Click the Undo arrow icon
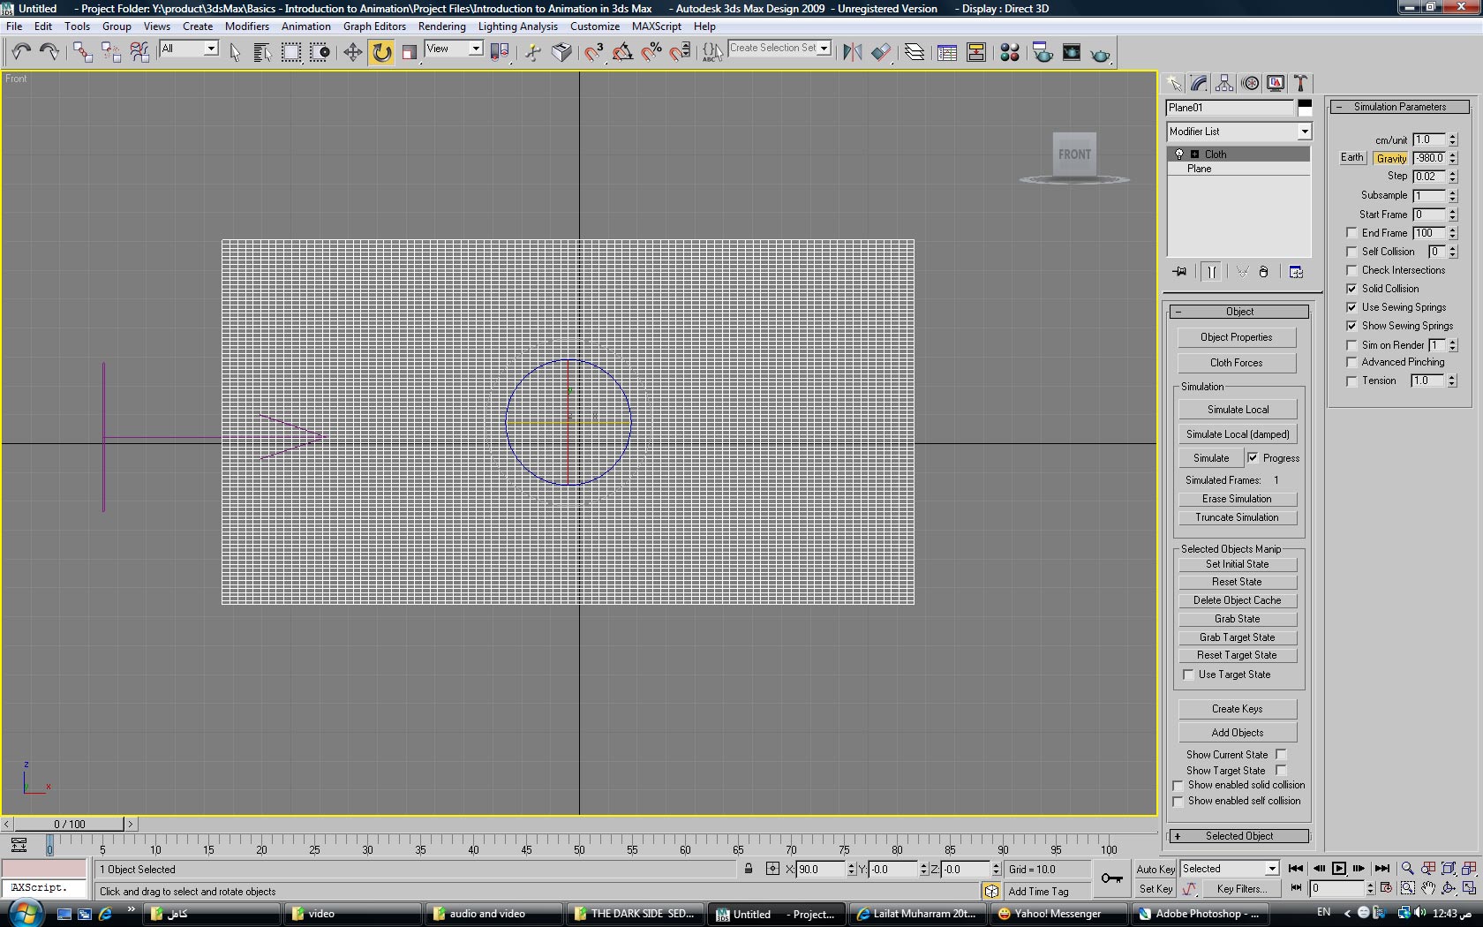The height and width of the screenshot is (927, 1483). 21,52
